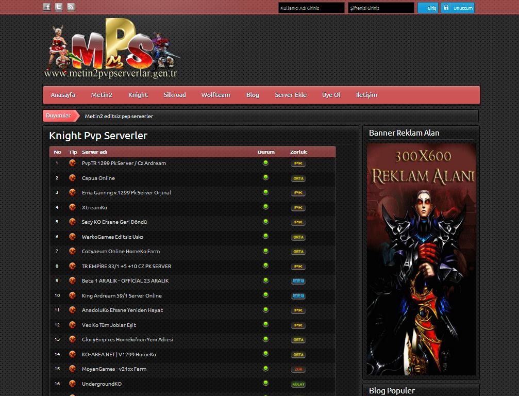The height and width of the screenshot is (396, 519).
Task: Click Knight type icon for Capua Online
Action: pyautogui.click(x=73, y=178)
